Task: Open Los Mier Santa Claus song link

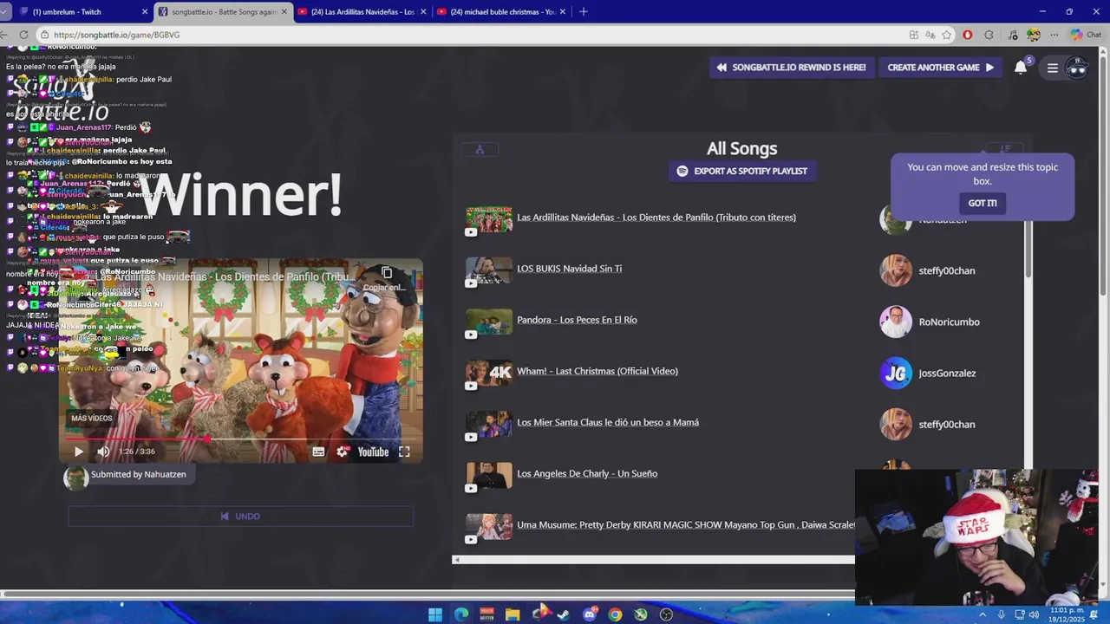Action: click(x=608, y=422)
